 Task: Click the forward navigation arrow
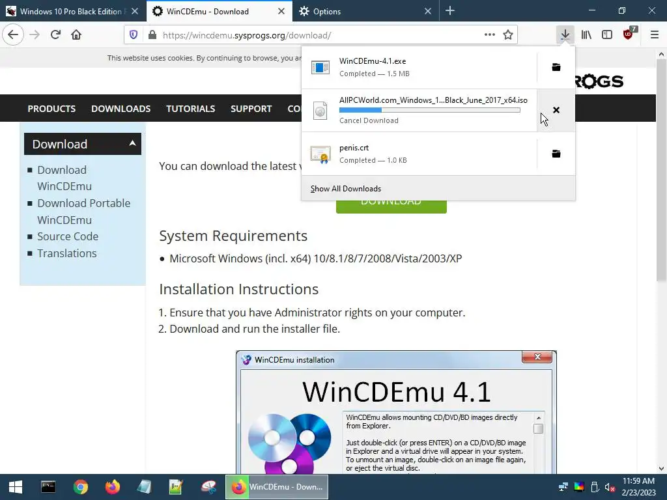click(x=35, y=35)
